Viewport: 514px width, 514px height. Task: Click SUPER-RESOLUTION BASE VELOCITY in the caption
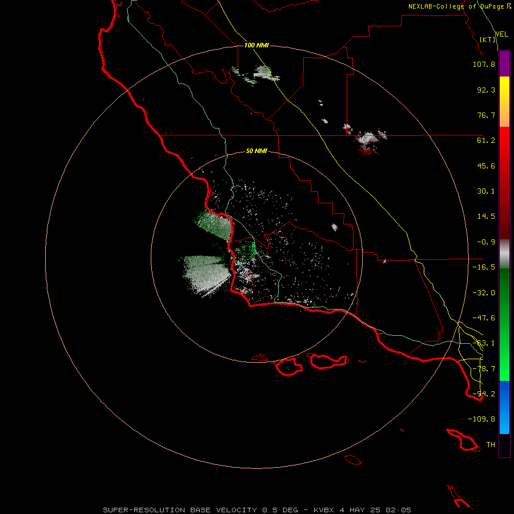tap(180, 510)
